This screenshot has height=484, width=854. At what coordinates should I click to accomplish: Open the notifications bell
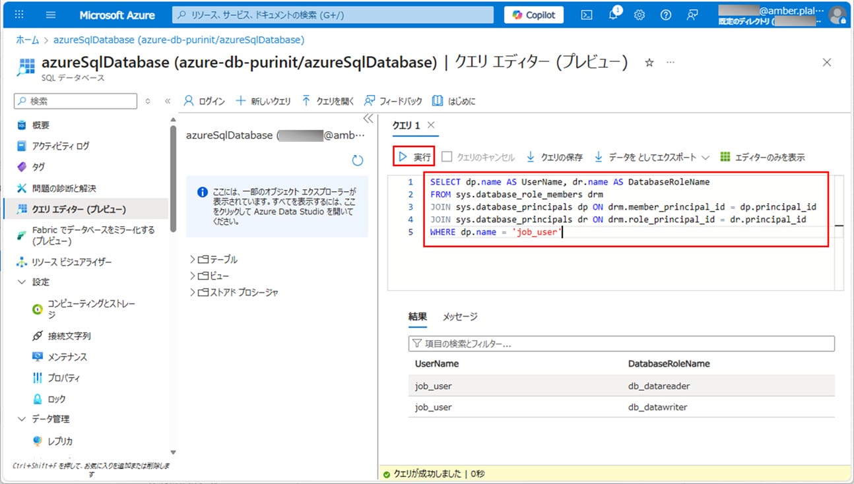[613, 15]
